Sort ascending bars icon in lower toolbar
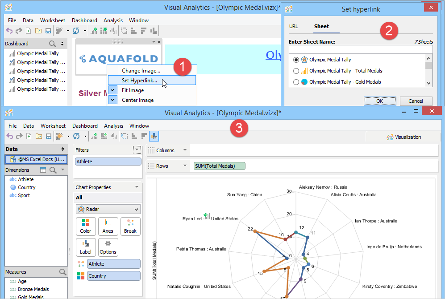This screenshot has width=445, height=299. point(134,136)
